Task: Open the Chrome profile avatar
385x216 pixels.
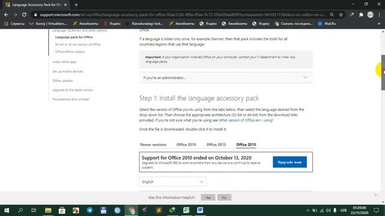Action: [x=371, y=14]
